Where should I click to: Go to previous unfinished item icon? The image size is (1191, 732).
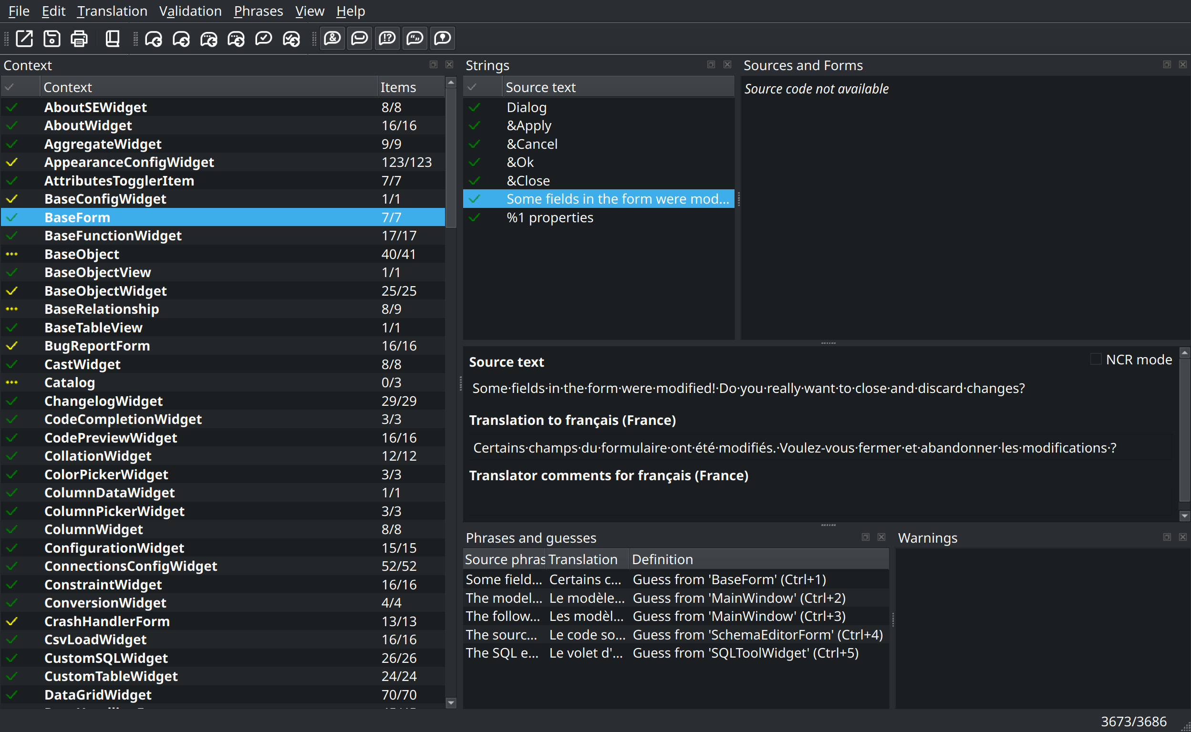[x=208, y=38]
